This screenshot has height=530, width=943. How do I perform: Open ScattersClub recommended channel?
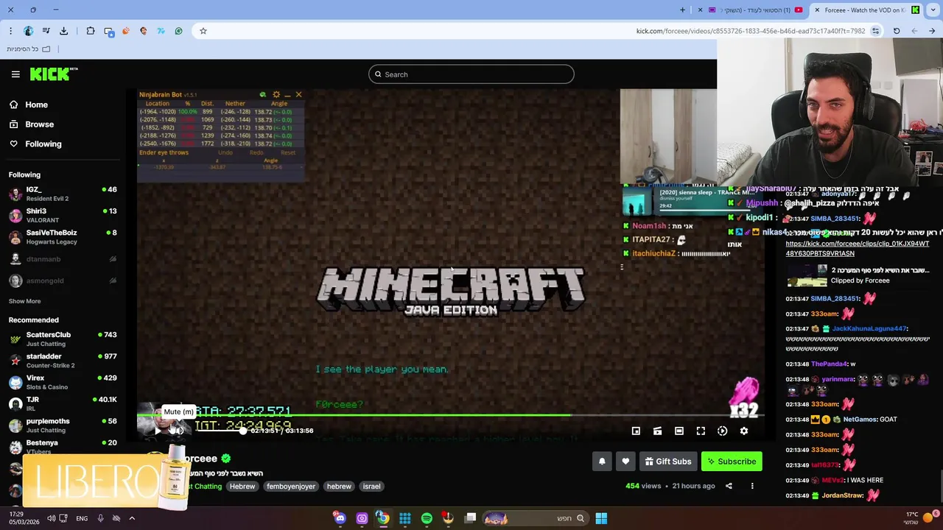pos(63,339)
